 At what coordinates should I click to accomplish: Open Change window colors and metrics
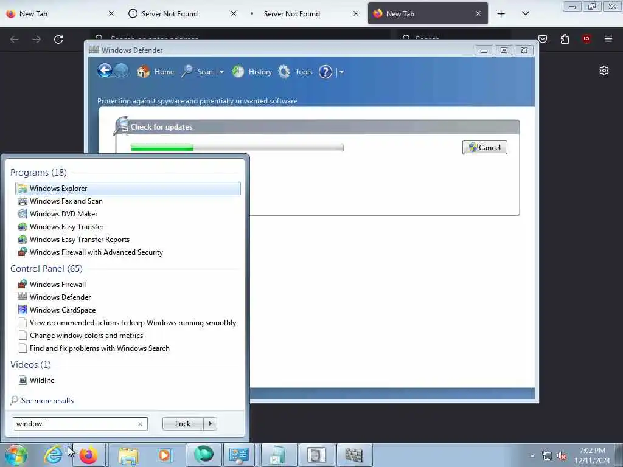point(128,336)
